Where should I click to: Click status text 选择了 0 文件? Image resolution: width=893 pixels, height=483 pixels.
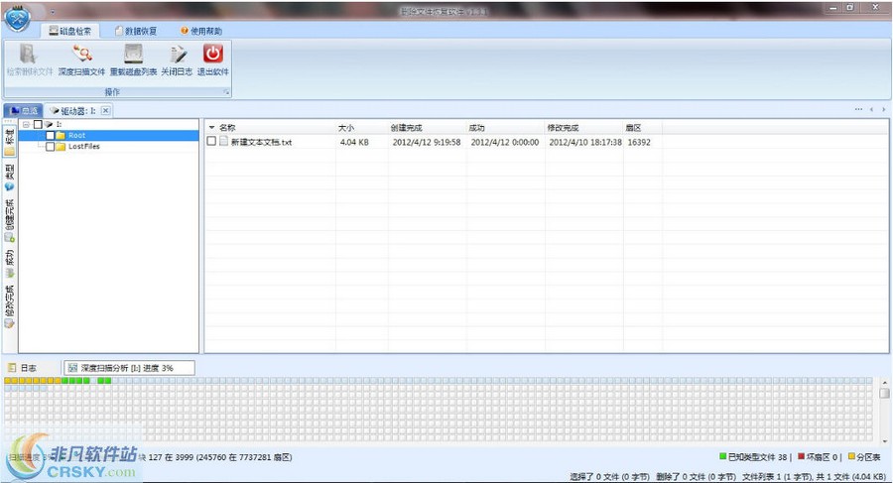(594, 477)
